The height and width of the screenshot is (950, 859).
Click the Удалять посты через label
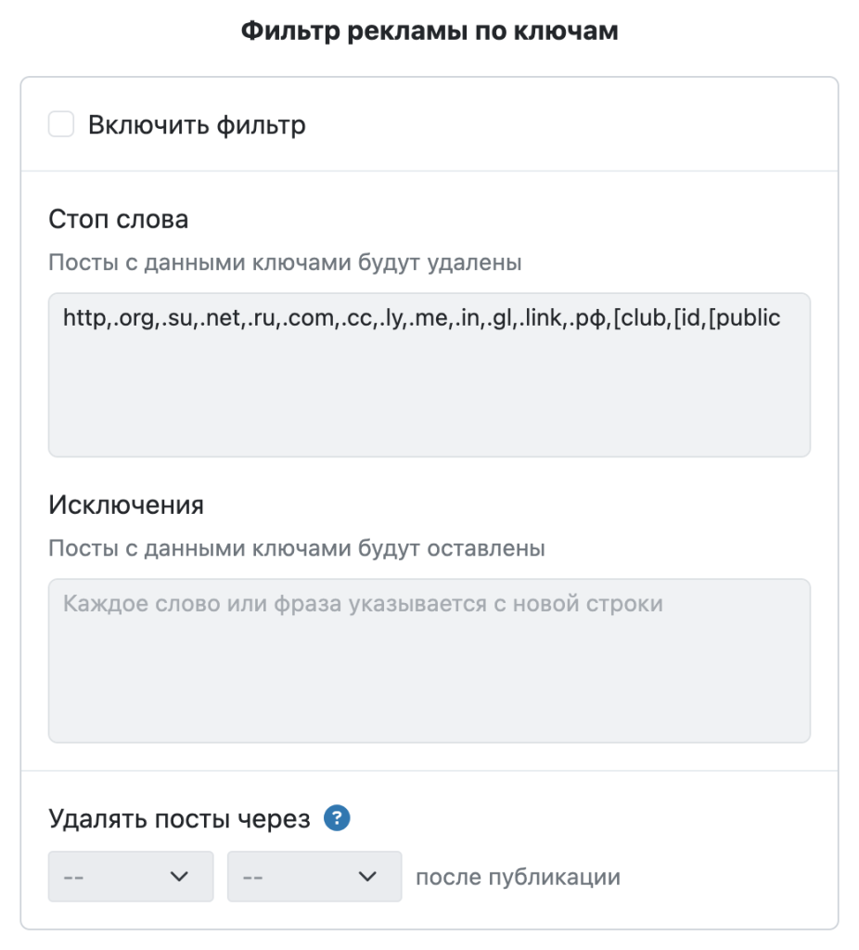pyautogui.click(x=178, y=820)
